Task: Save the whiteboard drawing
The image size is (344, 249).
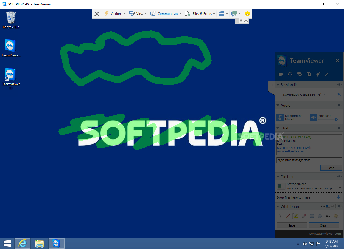Action: coord(292,225)
